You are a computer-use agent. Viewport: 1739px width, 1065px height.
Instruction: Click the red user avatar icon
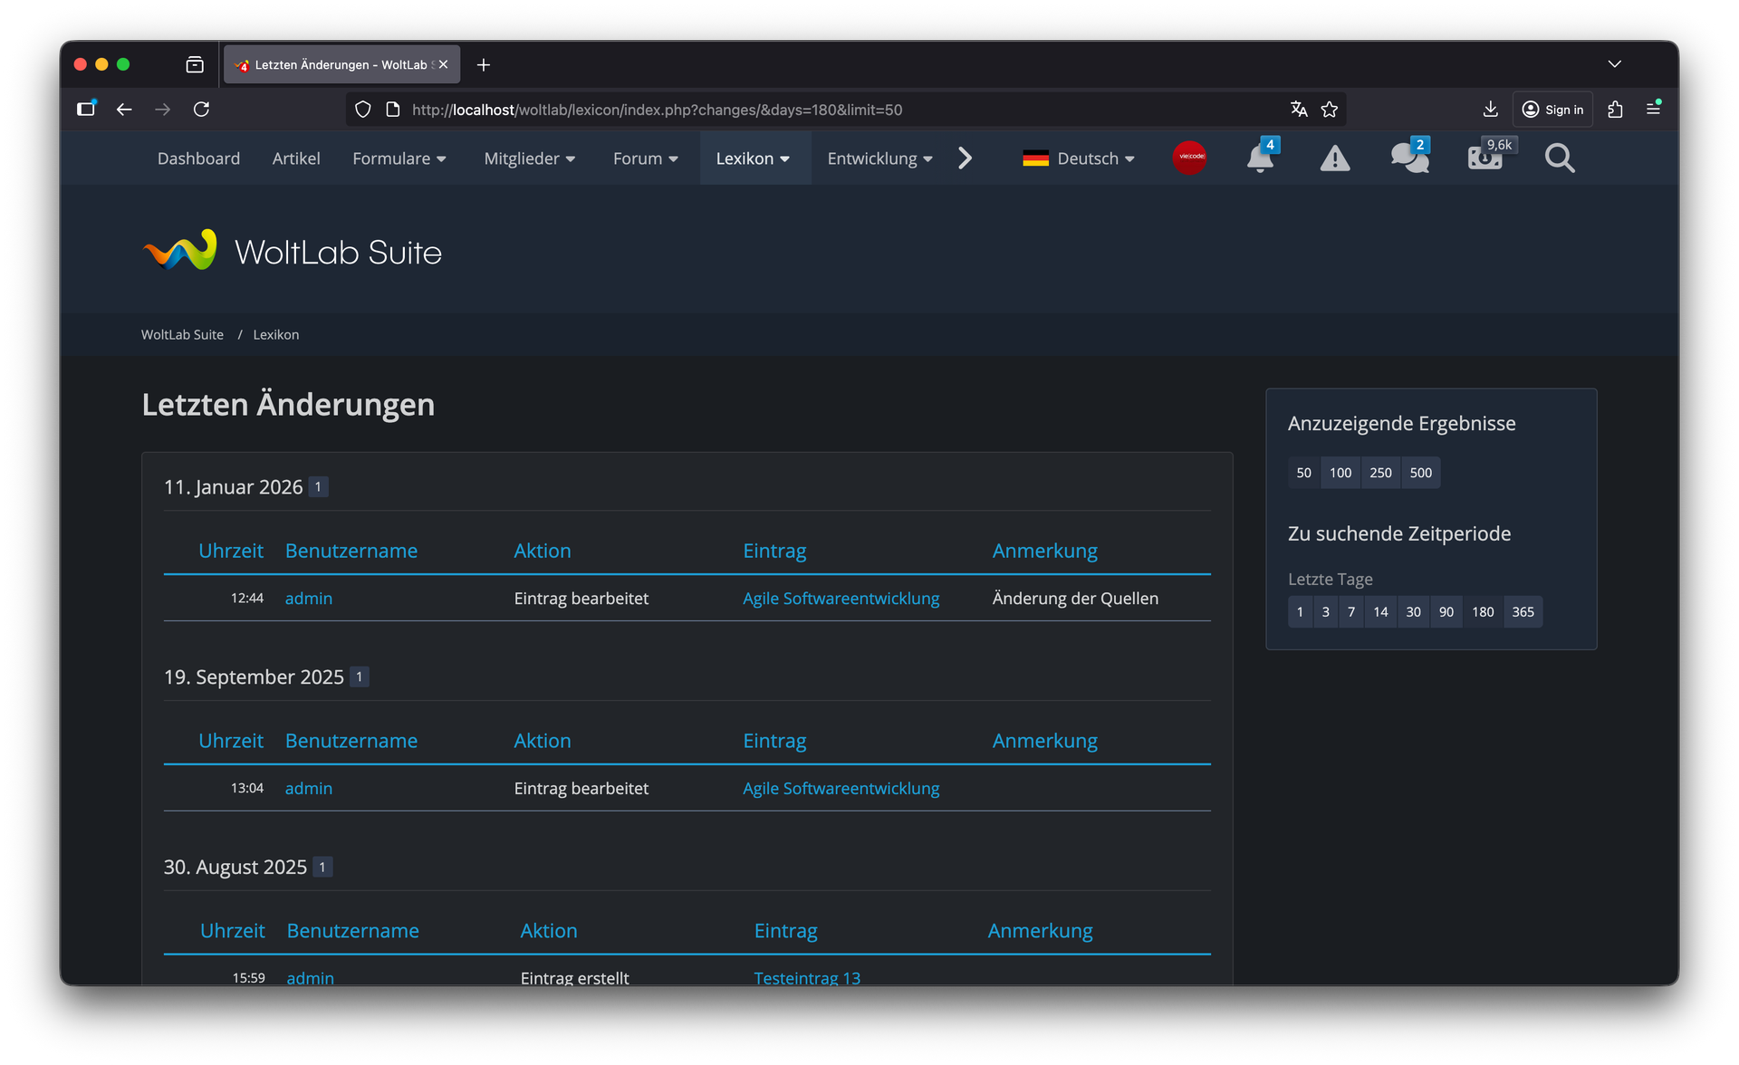click(x=1189, y=158)
